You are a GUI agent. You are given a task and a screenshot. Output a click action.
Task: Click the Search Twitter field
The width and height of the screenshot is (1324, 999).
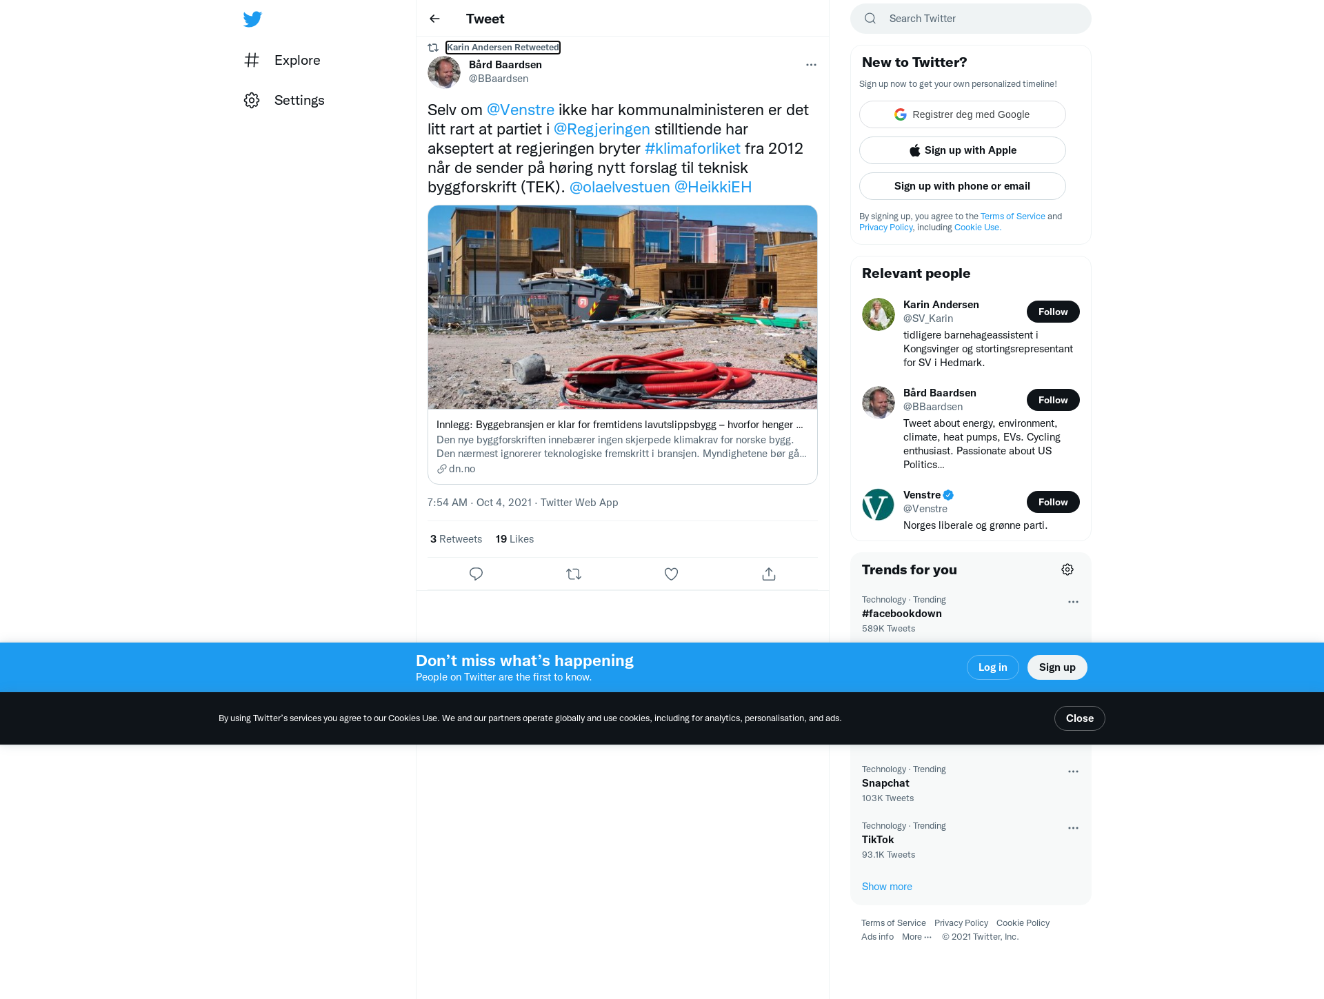pos(970,19)
